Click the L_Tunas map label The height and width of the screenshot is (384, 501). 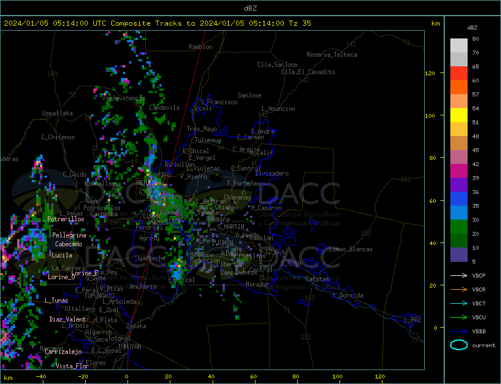56,300
